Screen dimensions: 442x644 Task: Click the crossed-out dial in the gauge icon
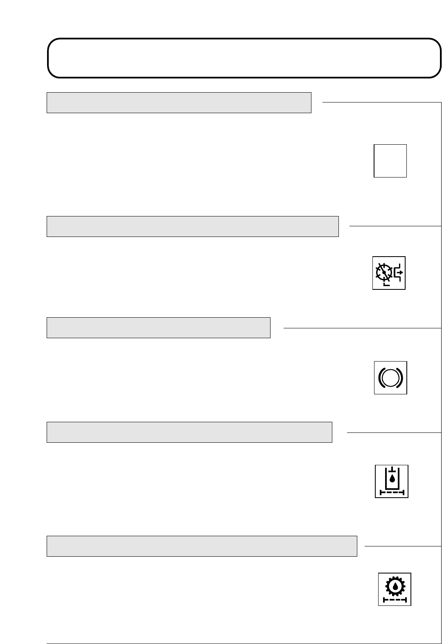pos(383,272)
